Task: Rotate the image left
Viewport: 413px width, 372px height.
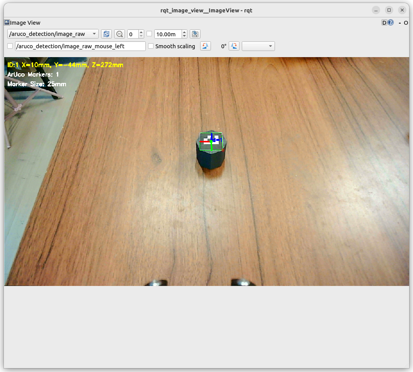Action: [206, 46]
